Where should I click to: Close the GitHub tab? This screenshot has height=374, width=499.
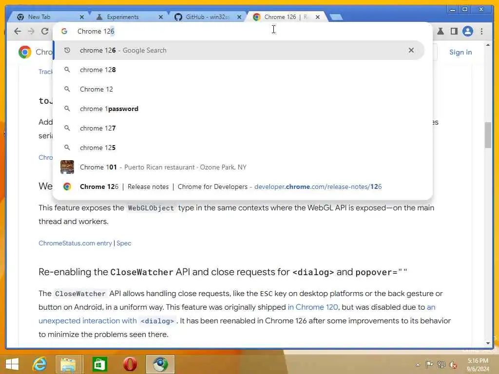[239, 17]
